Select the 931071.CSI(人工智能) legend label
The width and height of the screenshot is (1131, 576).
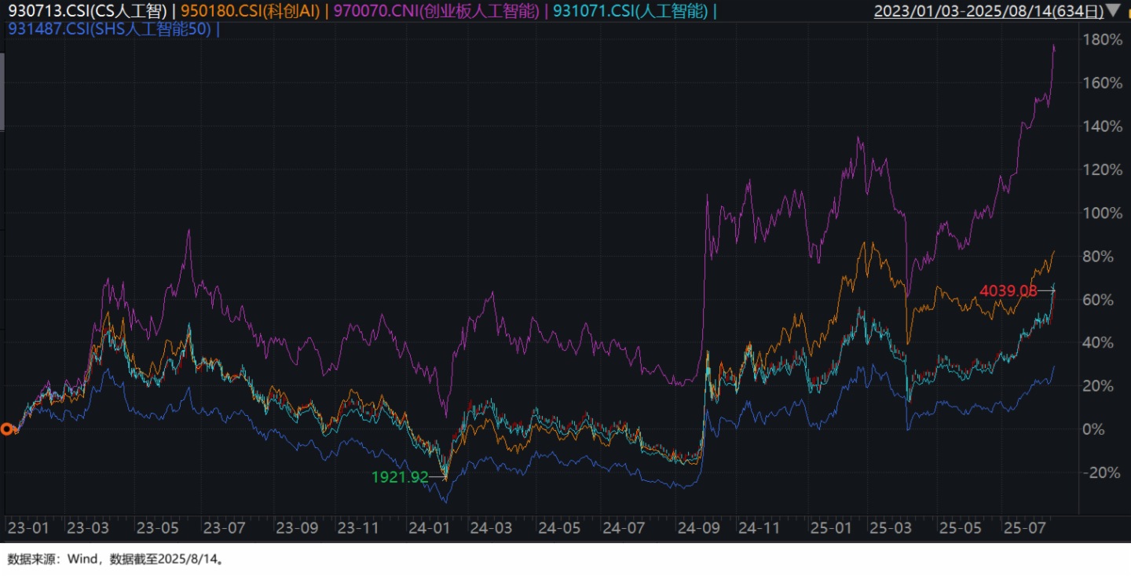(631, 12)
